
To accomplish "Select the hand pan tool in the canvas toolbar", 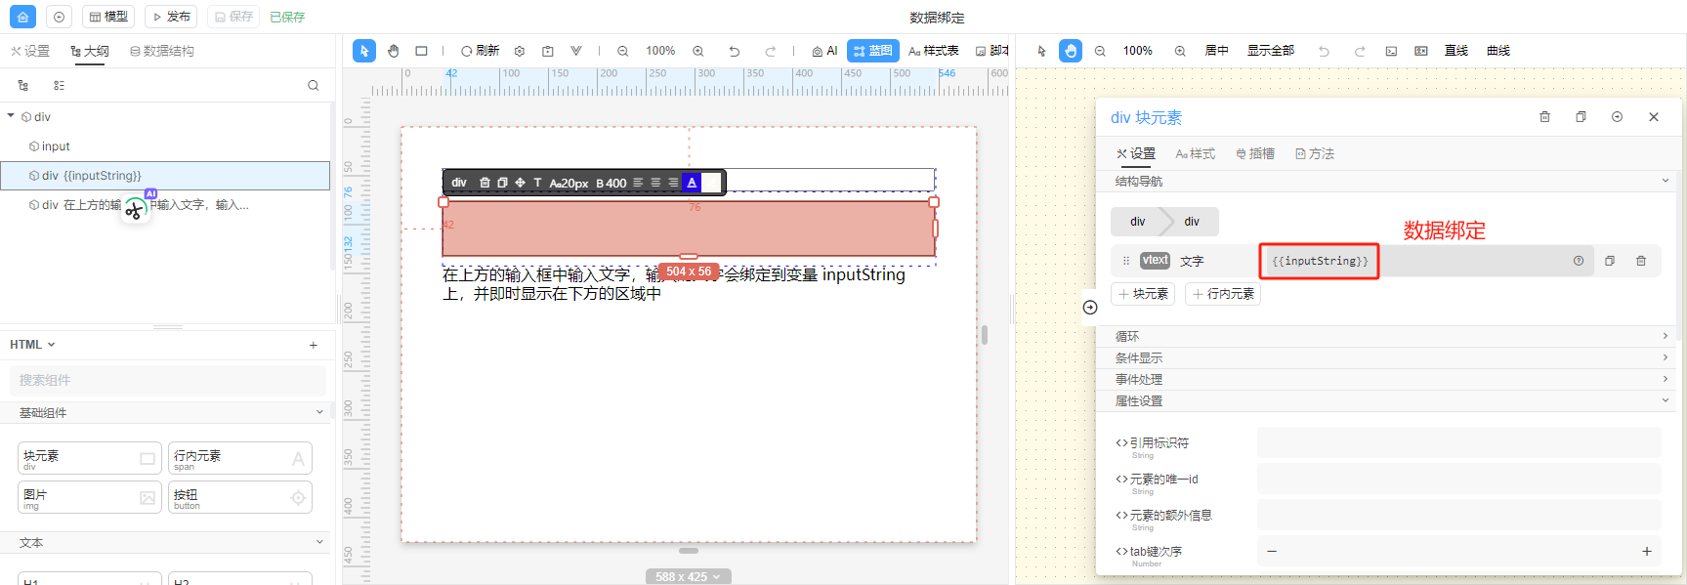I will tap(393, 51).
